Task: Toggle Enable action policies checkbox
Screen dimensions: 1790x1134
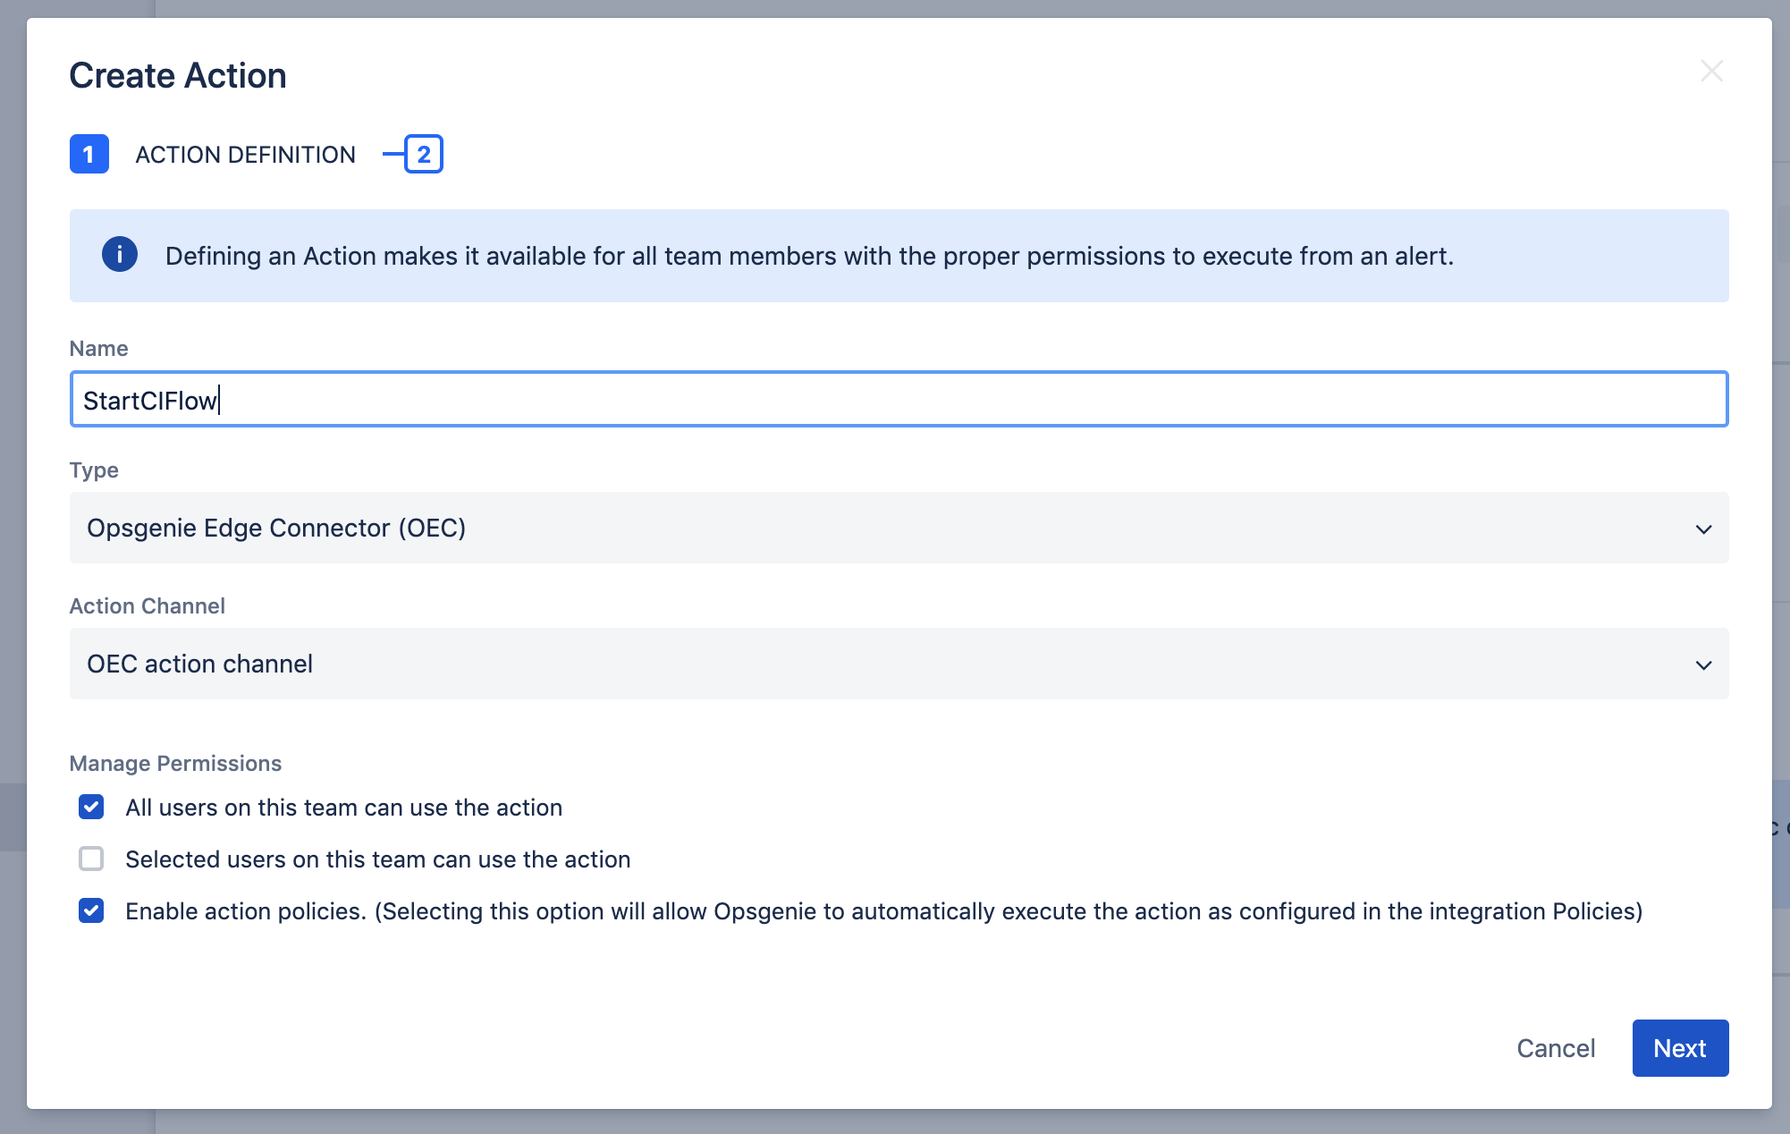Action: (x=91, y=910)
